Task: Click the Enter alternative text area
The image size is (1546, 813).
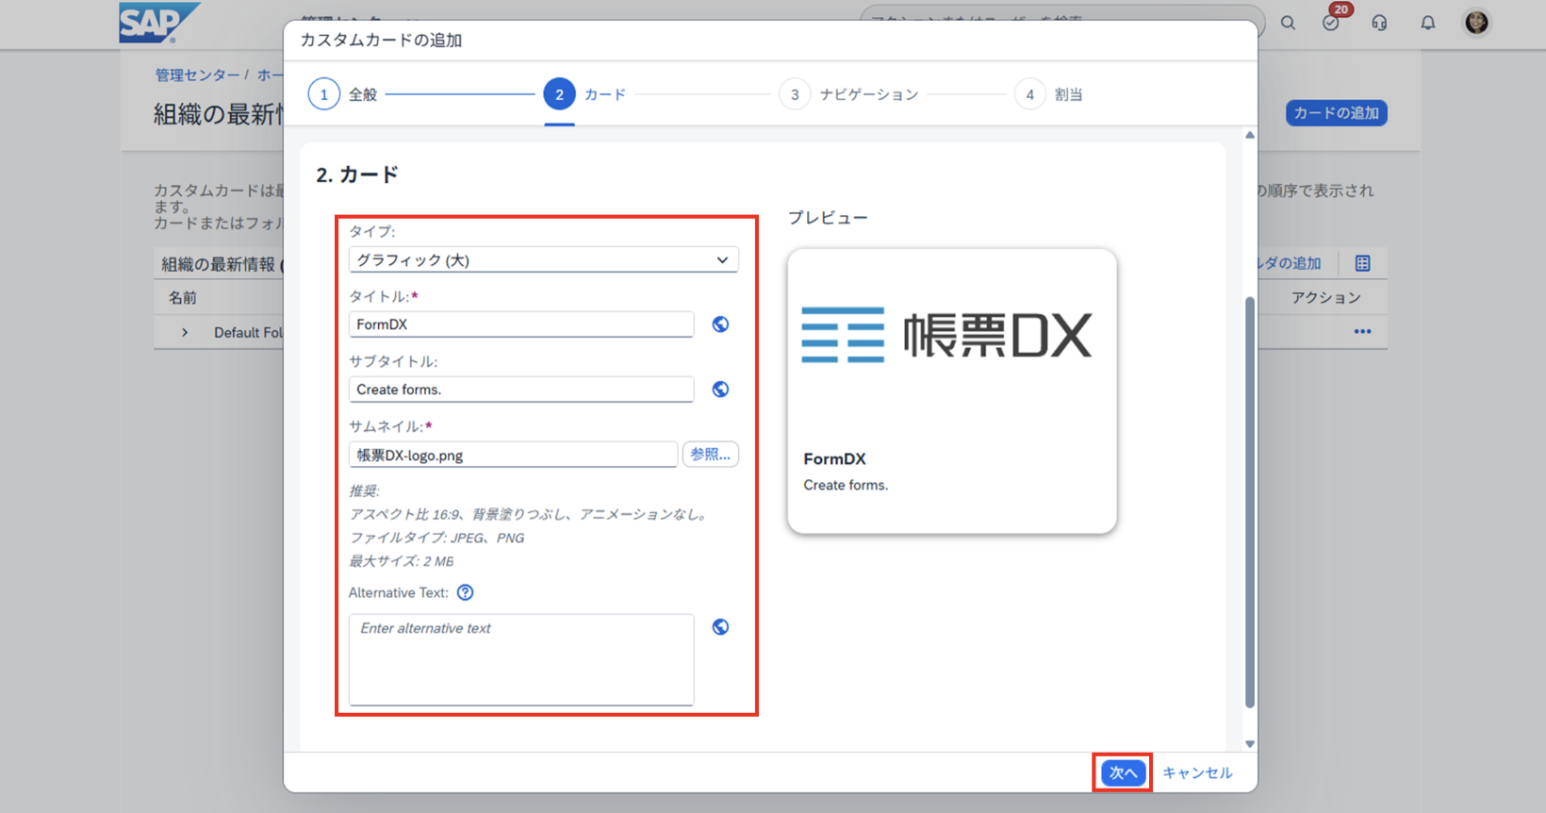Action: click(521, 658)
